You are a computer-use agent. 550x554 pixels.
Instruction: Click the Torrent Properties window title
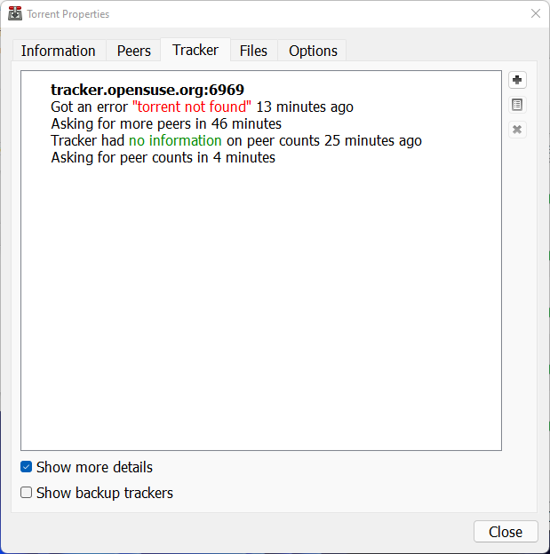[x=68, y=14]
